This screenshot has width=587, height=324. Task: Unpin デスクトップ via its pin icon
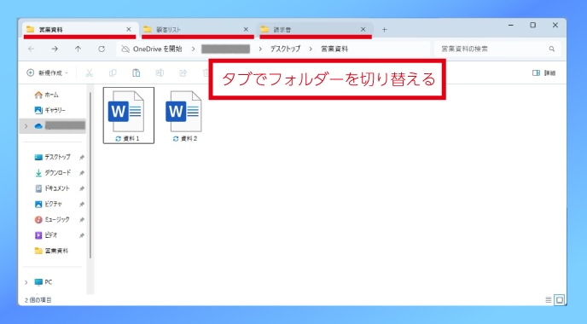coord(82,158)
